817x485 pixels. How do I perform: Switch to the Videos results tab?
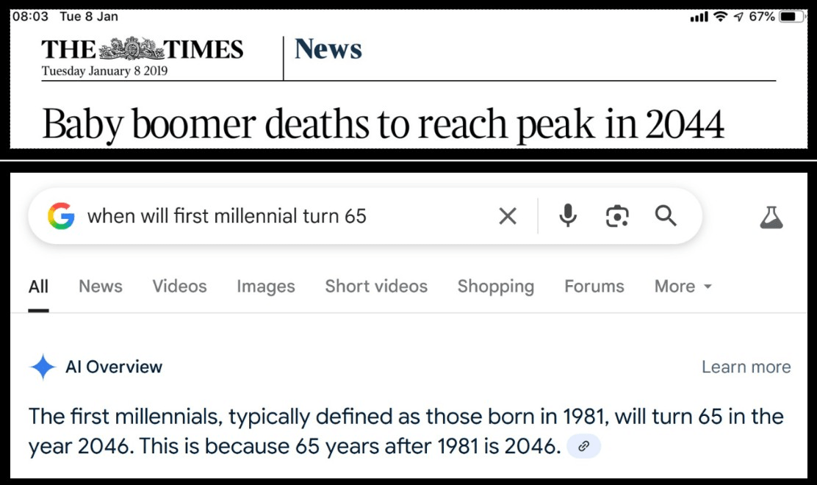(x=179, y=287)
